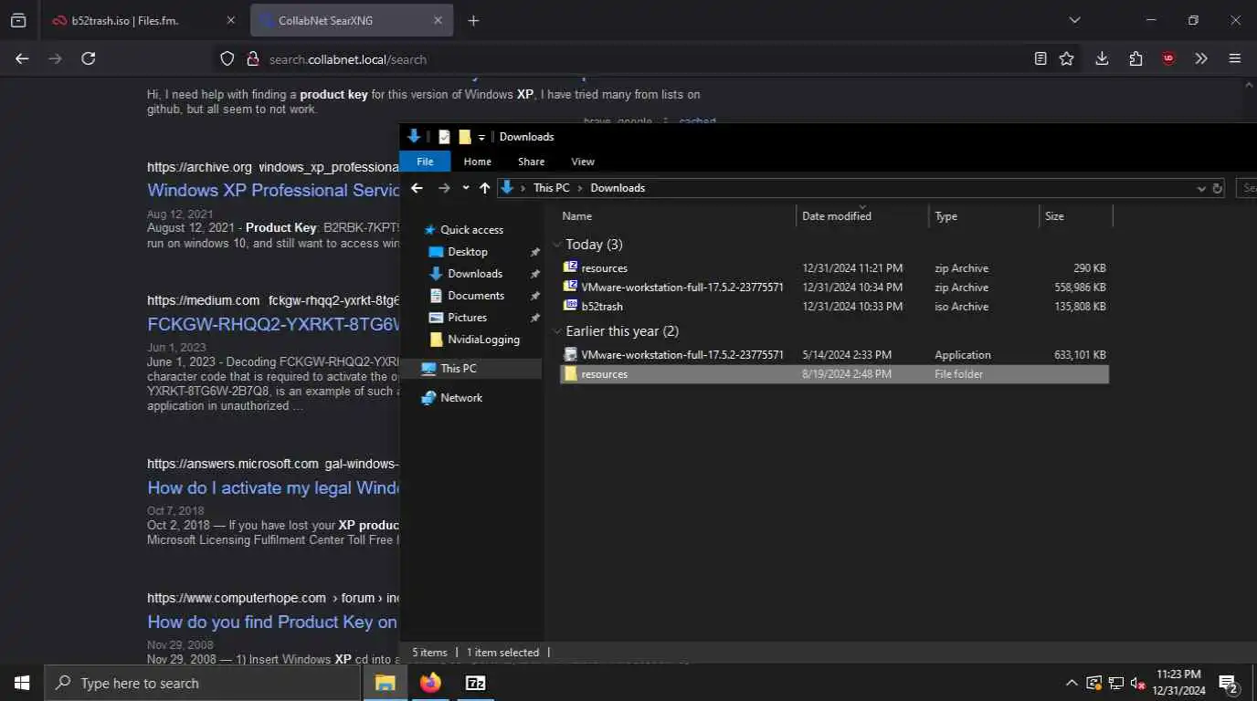Select b52trash iso Archive file

point(834,307)
